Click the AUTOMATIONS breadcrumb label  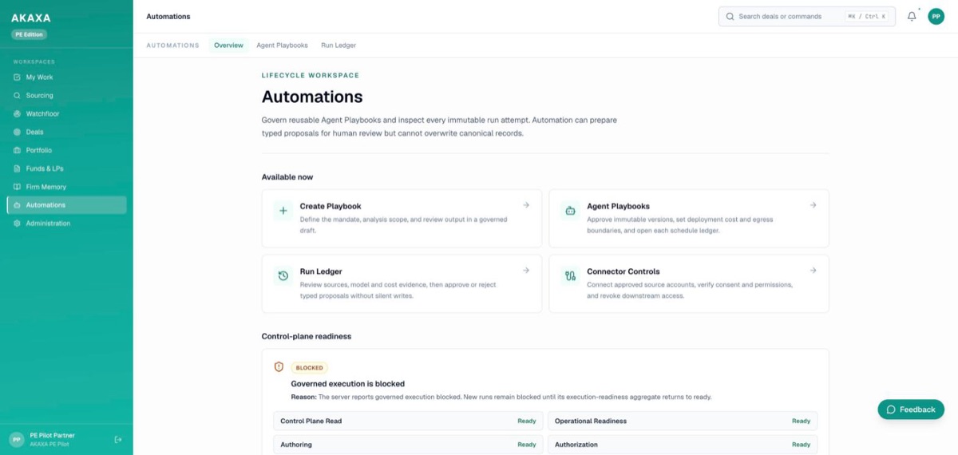pos(172,45)
